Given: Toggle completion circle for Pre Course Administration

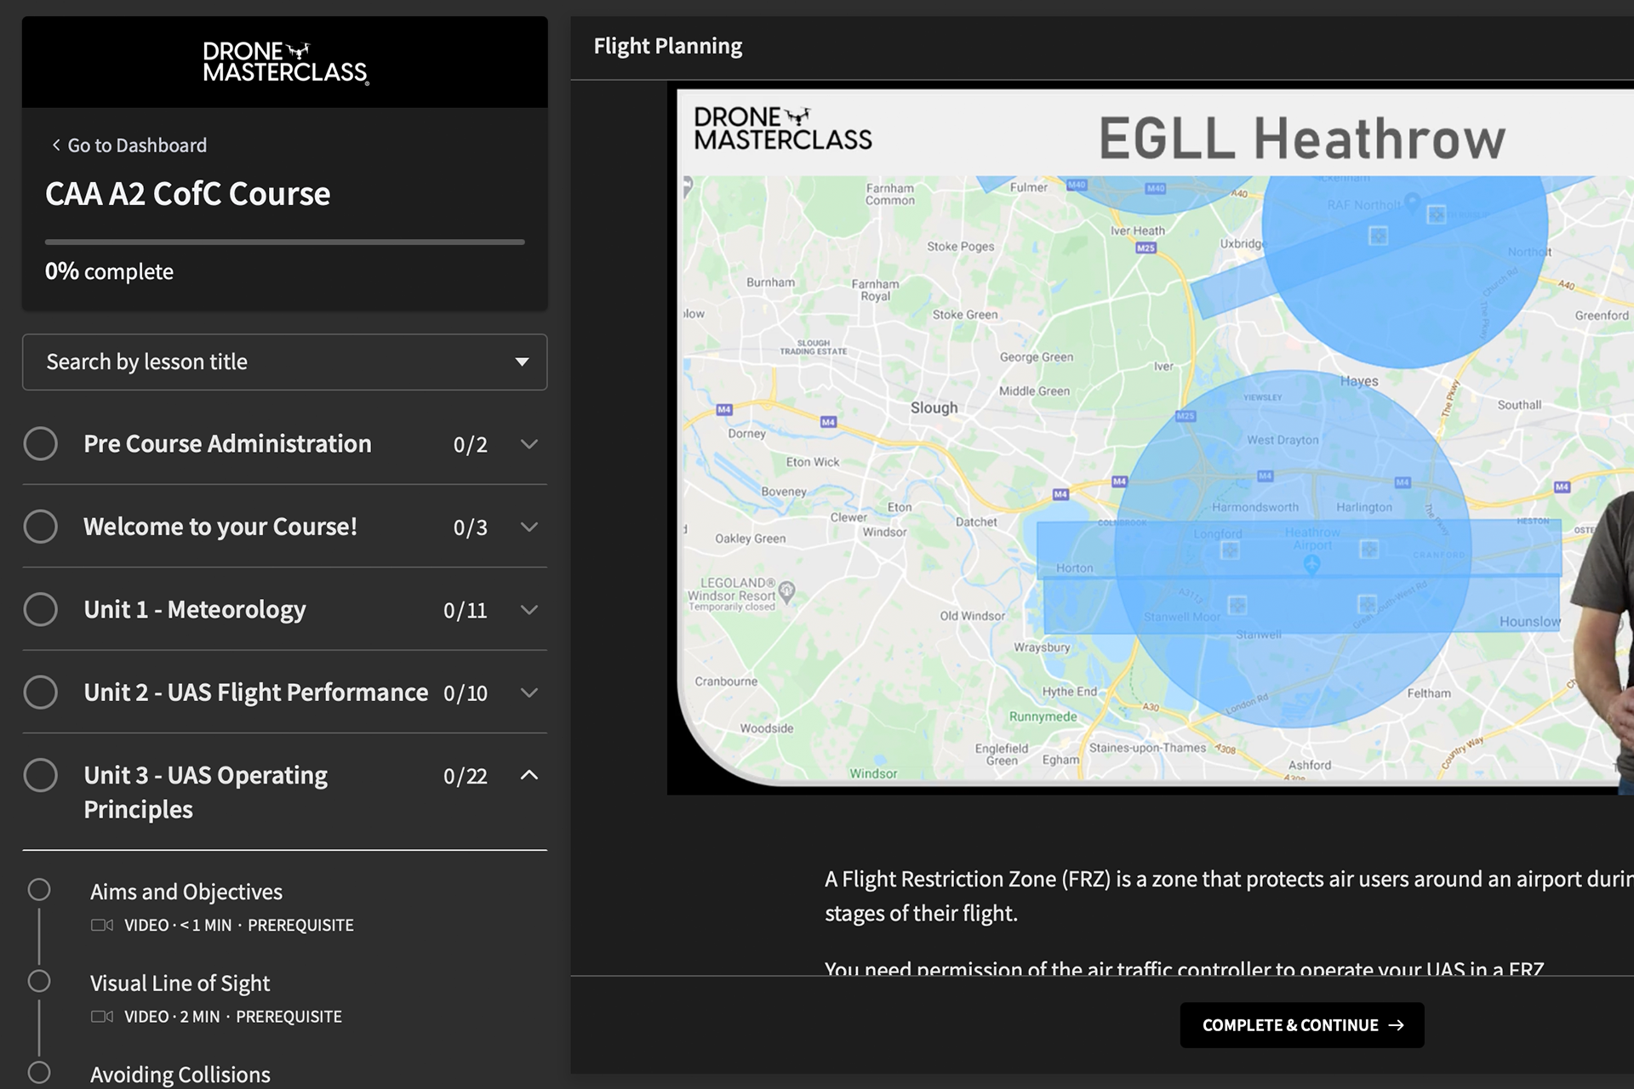Looking at the screenshot, I should [41, 444].
